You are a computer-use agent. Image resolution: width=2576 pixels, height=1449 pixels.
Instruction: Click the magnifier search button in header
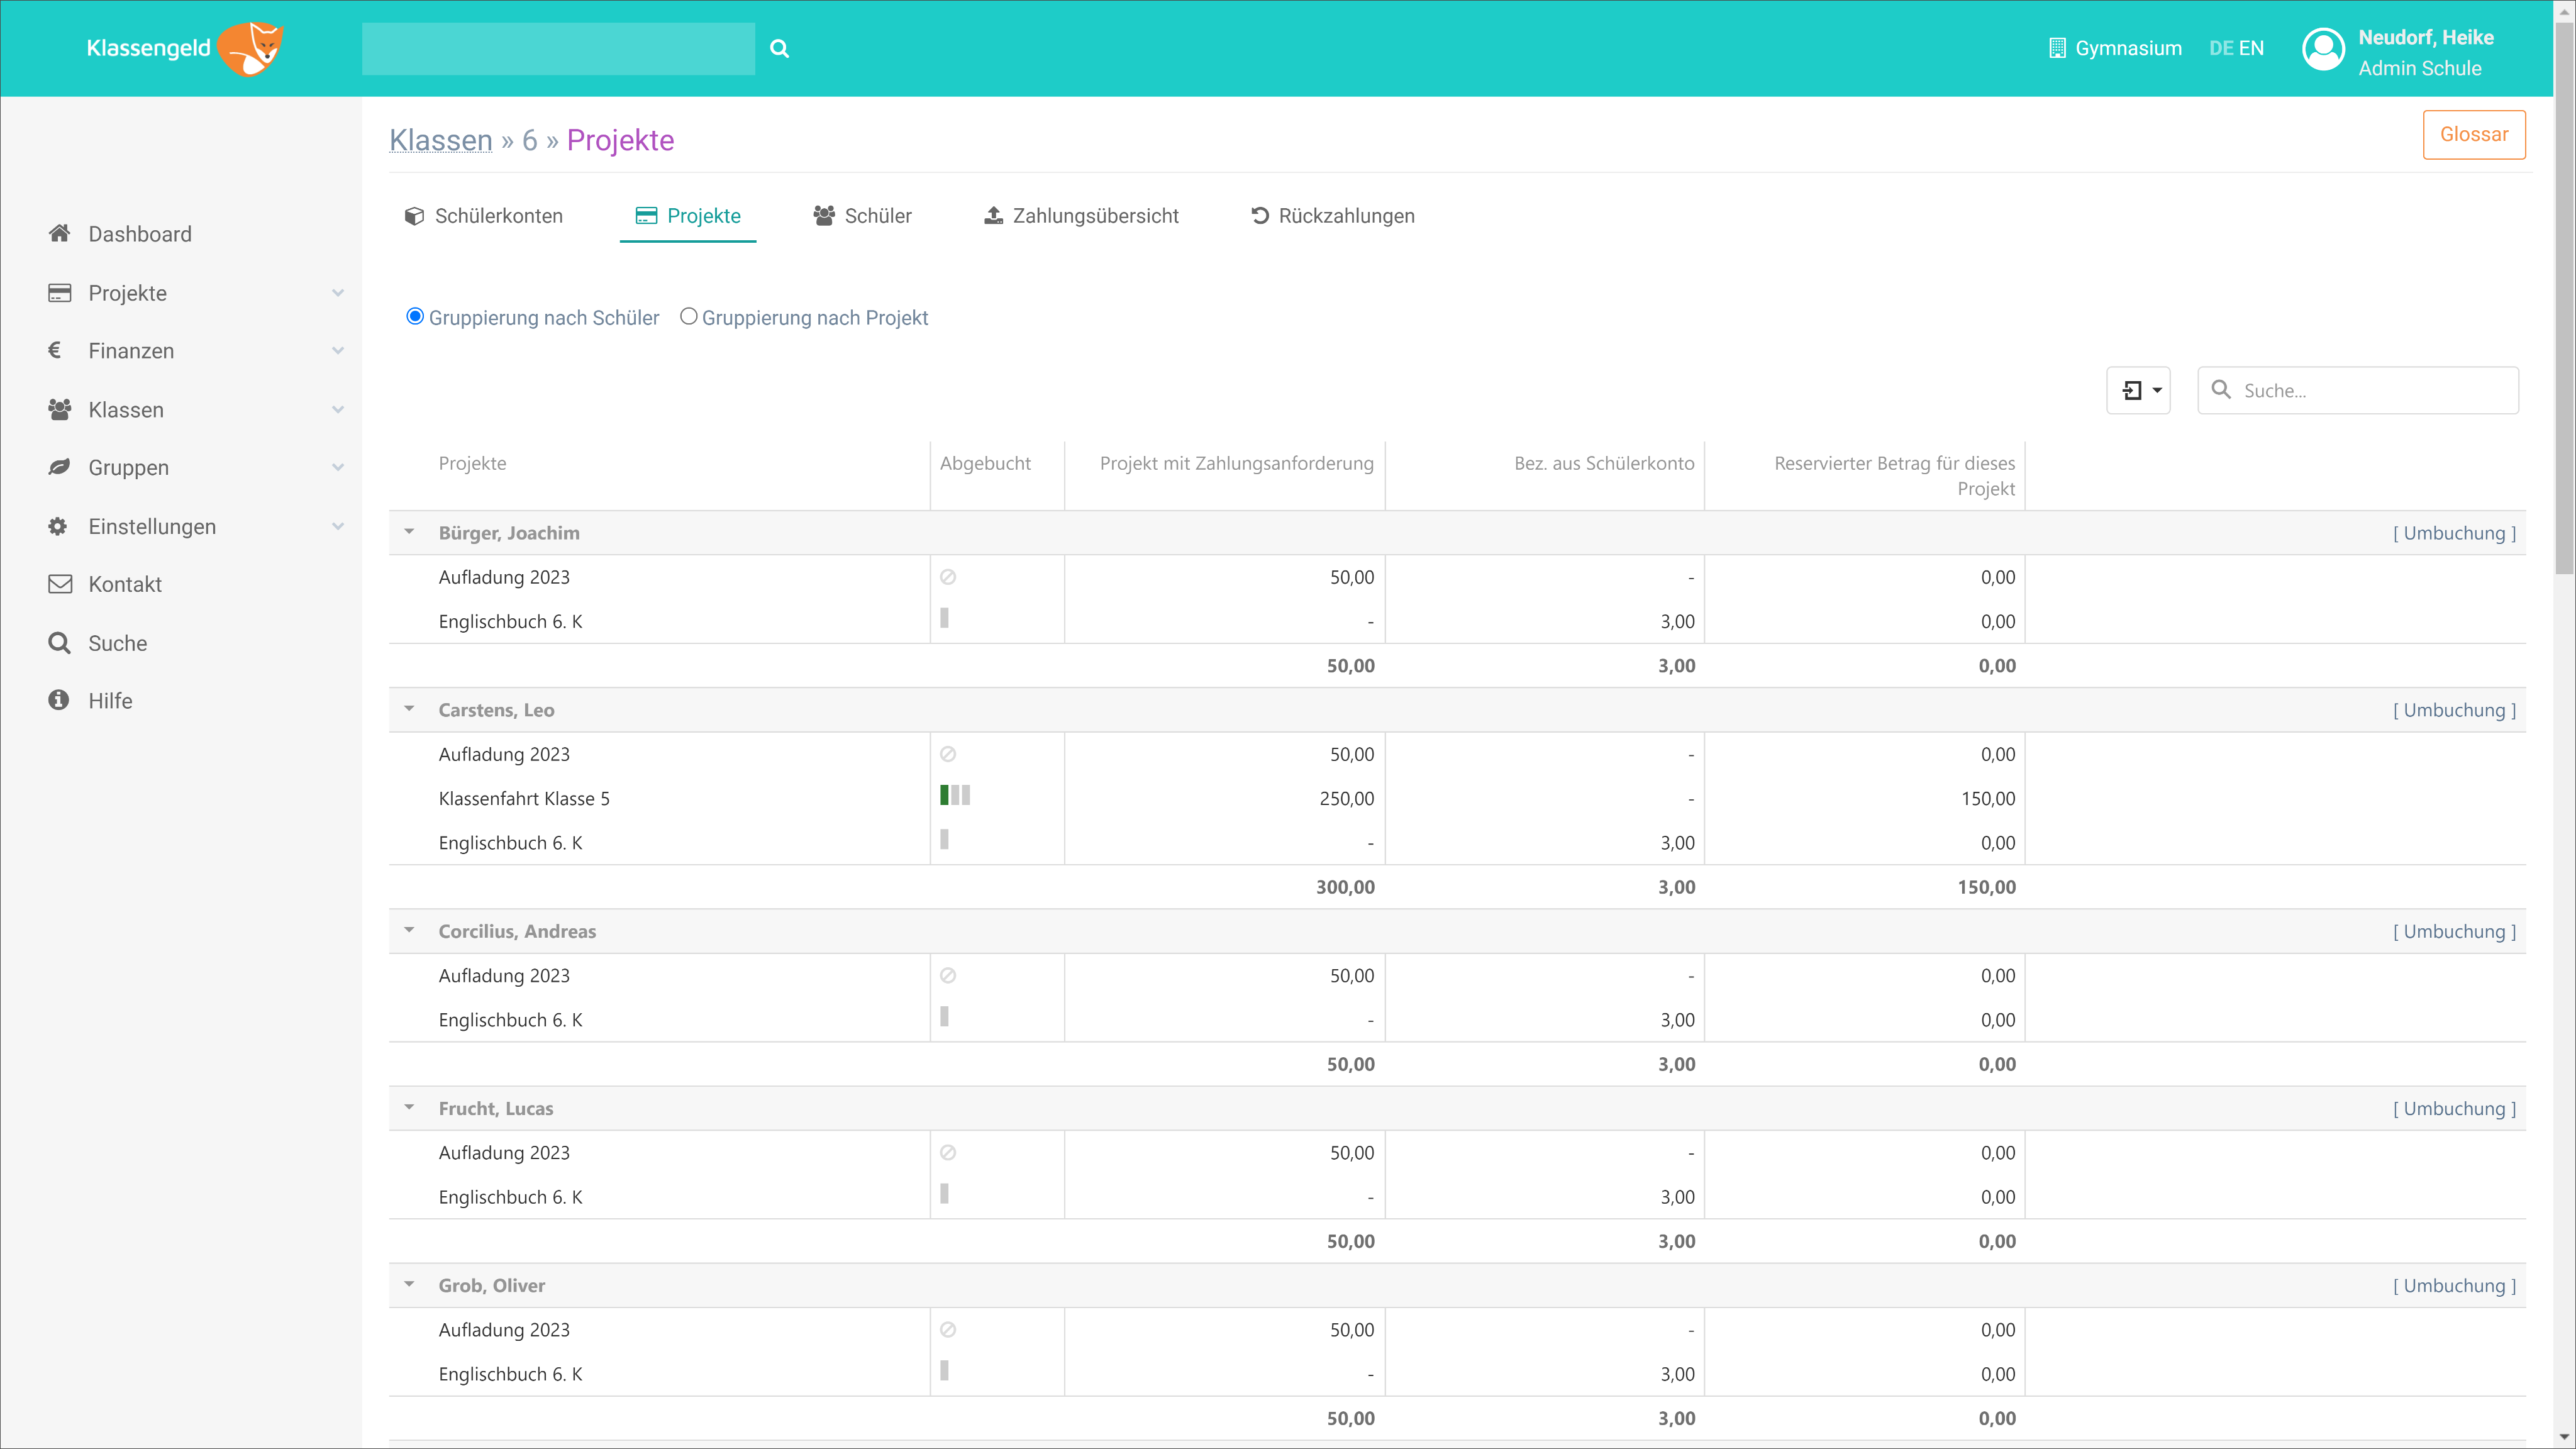coord(779,48)
